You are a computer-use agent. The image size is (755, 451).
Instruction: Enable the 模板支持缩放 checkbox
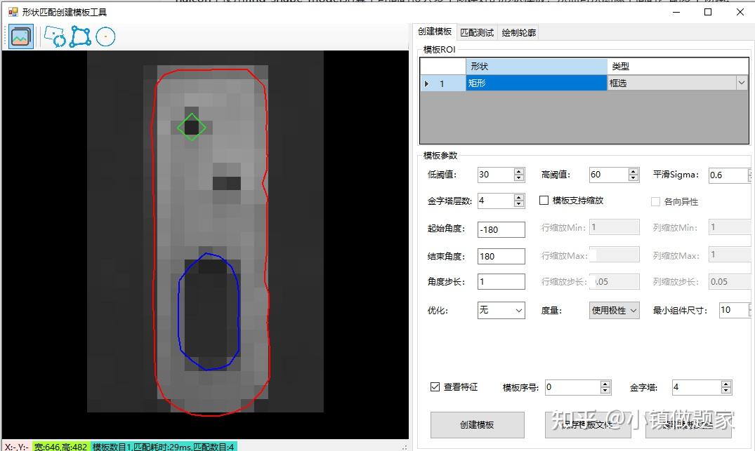(544, 200)
